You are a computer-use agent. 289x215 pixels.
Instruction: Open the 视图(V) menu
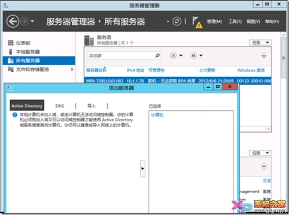click(253, 21)
